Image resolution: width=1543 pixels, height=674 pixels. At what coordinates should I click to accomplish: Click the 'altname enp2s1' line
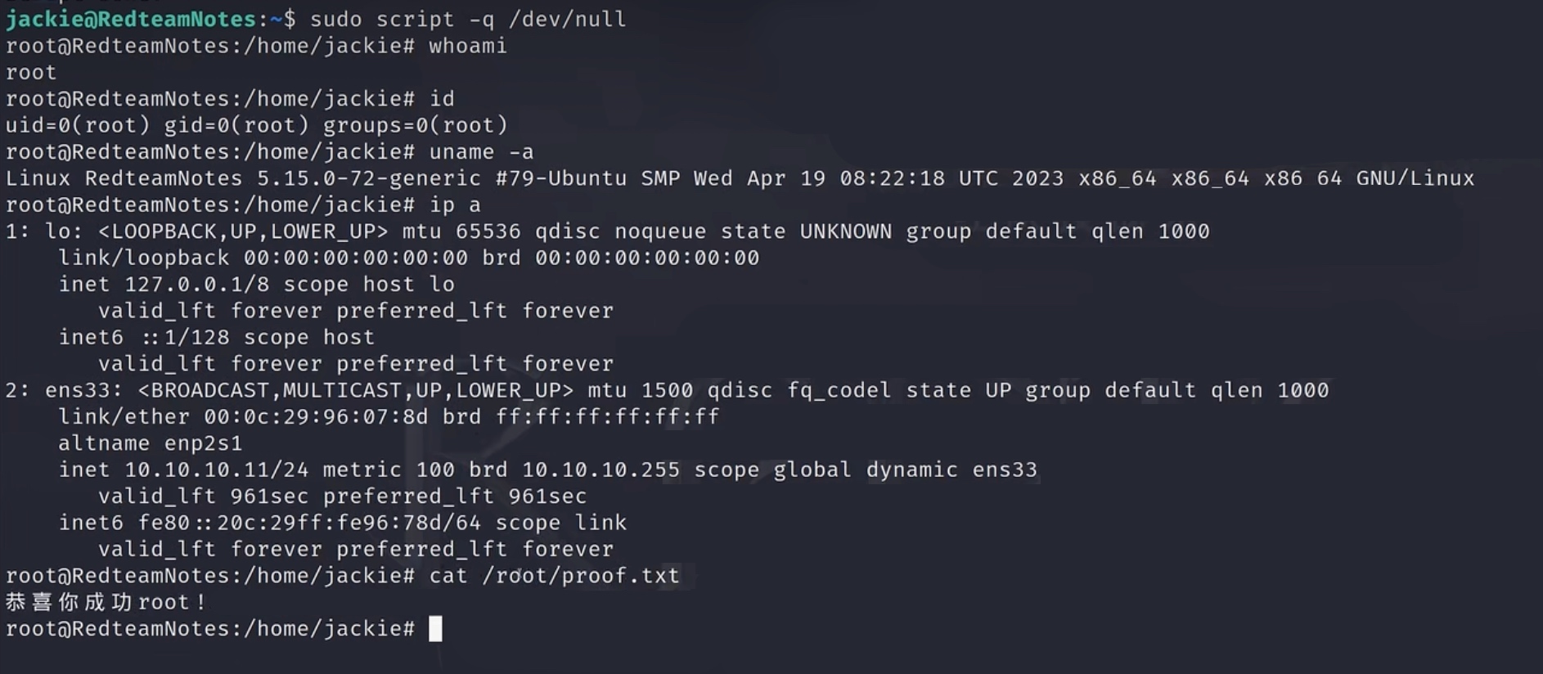[151, 443]
